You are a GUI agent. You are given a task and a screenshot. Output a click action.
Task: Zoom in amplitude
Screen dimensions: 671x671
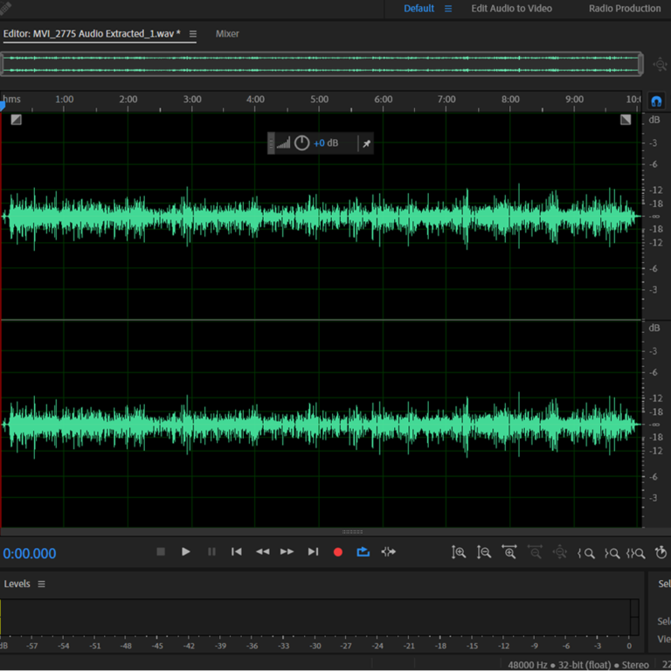(459, 552)
